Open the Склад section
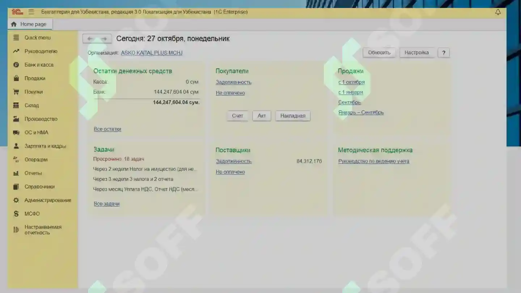The height and width of the screenshot is (293, 521). pyautogui.click(x=31, y=105)
